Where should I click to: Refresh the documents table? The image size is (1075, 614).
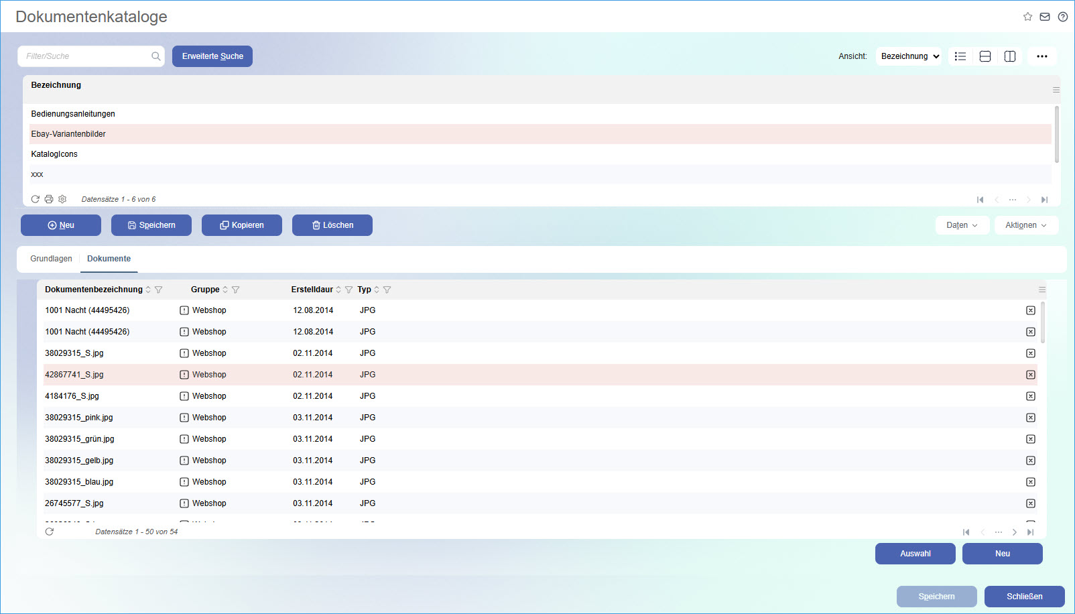click(x=49, y=532)
